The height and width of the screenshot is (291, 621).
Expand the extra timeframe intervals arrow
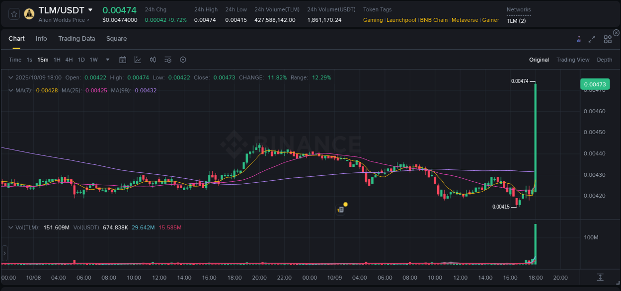click(107, 60)
